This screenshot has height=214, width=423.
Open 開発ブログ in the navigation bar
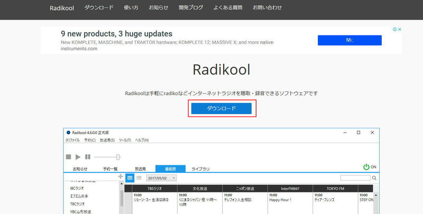click(x=191, y=7)
